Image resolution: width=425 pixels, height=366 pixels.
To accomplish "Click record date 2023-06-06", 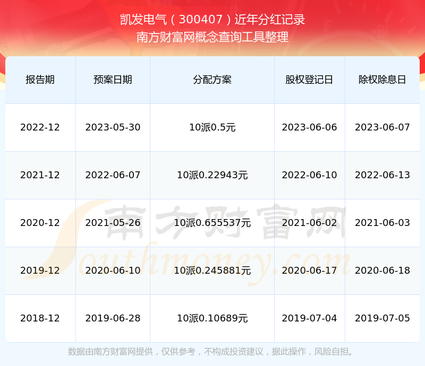I will tap(309, 127).
